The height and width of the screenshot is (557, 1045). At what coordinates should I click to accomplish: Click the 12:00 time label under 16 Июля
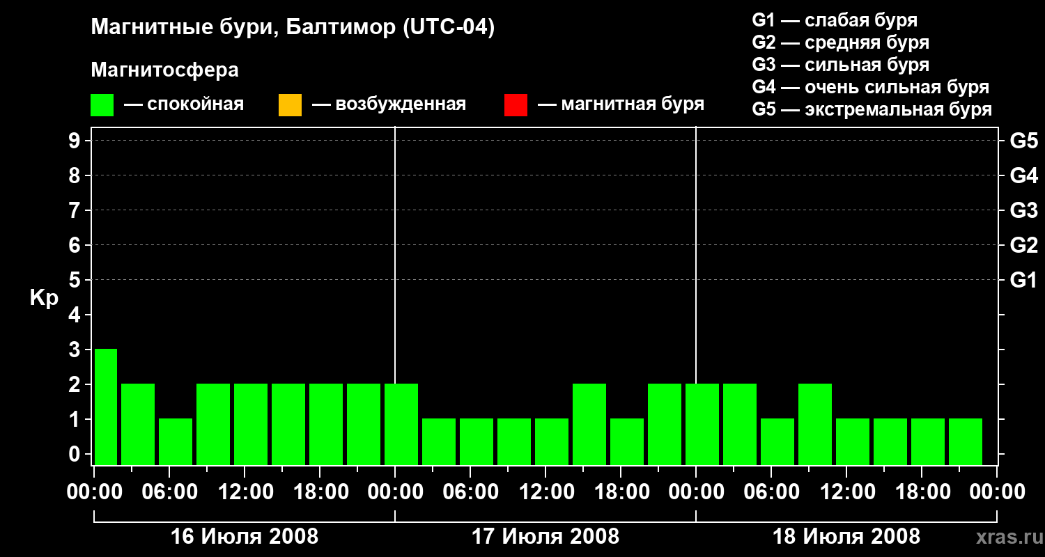coord(245,492)
